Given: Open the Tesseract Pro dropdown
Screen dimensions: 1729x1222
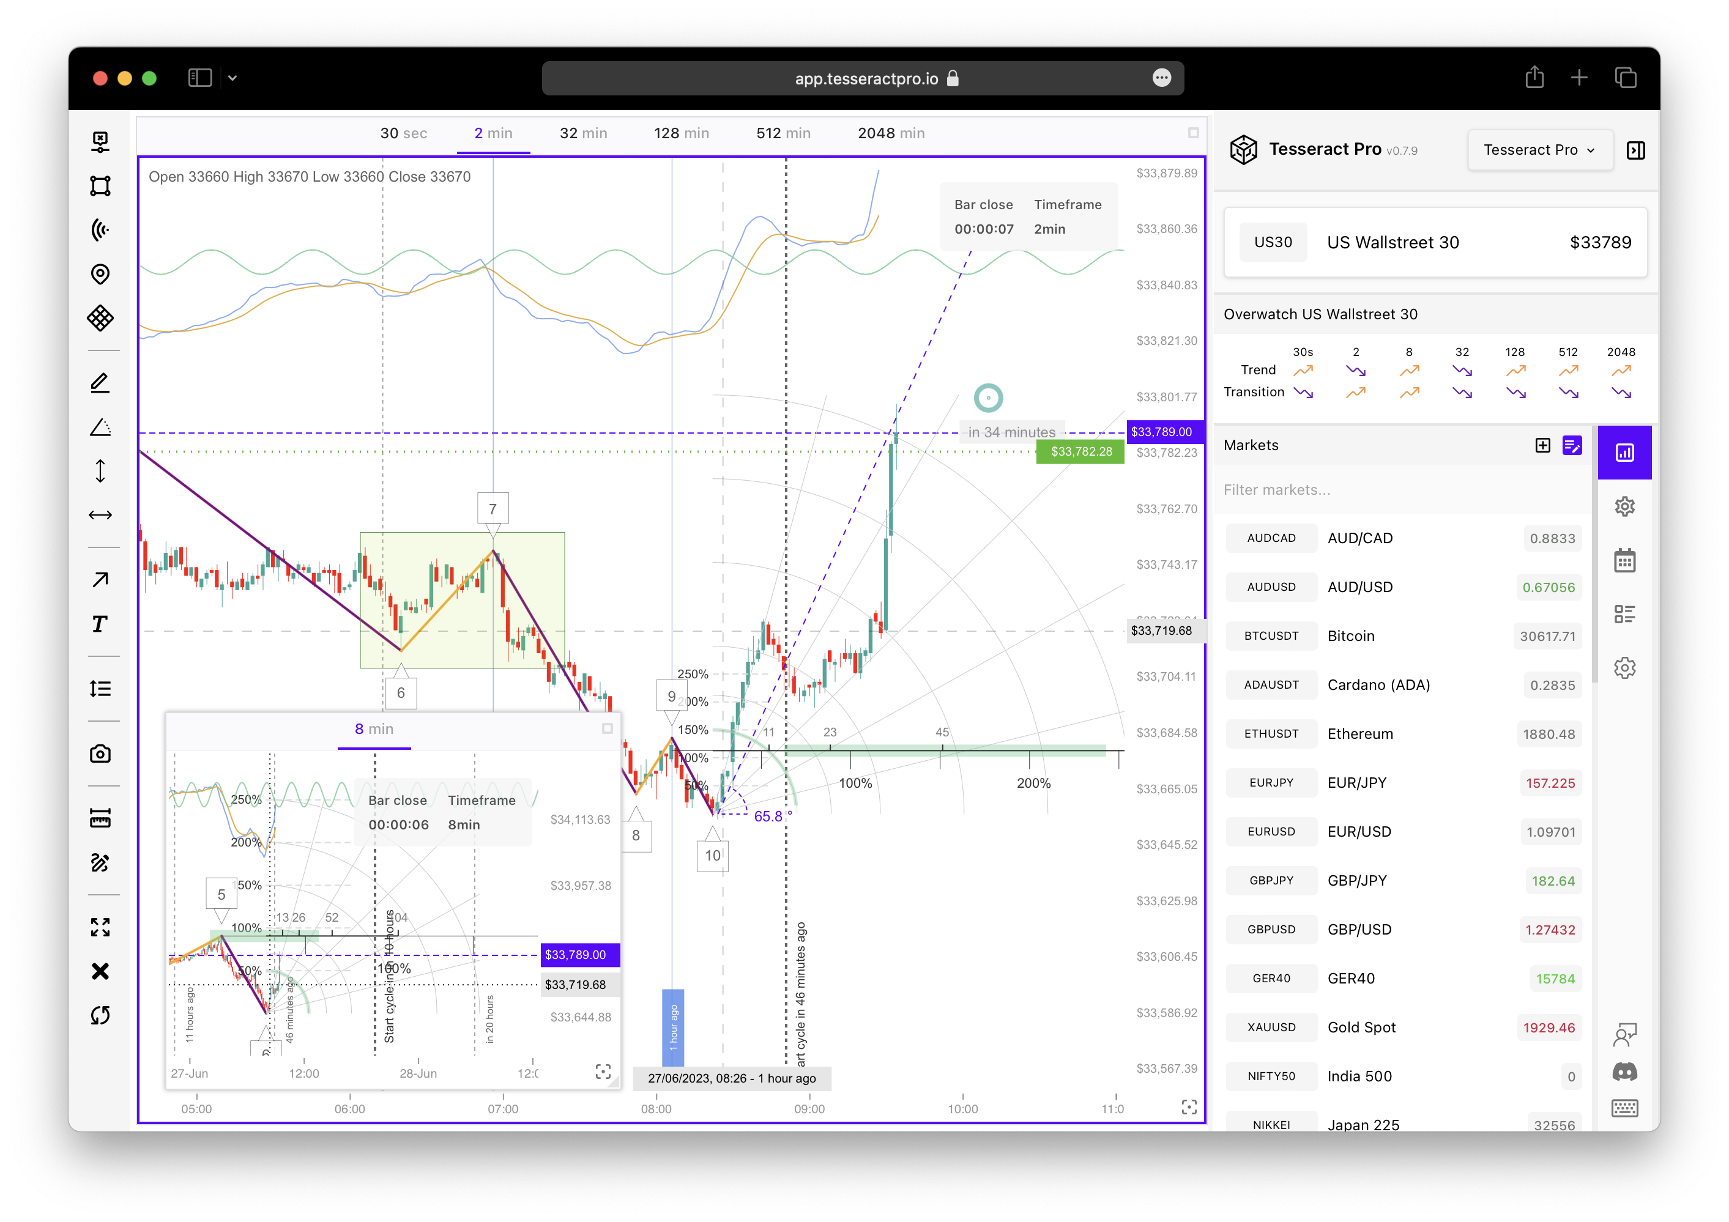Looking at the screenshot, I should pos(1540,150).
